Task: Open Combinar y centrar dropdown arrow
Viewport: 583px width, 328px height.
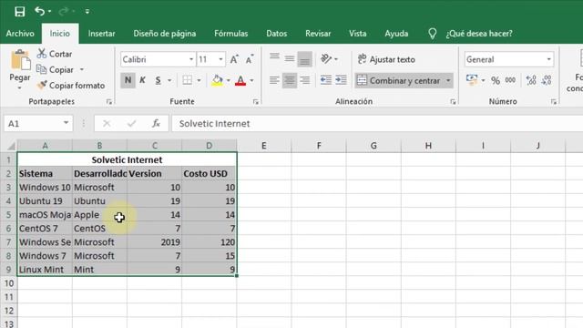Action: pyautogui.click(x=448, y=81)
